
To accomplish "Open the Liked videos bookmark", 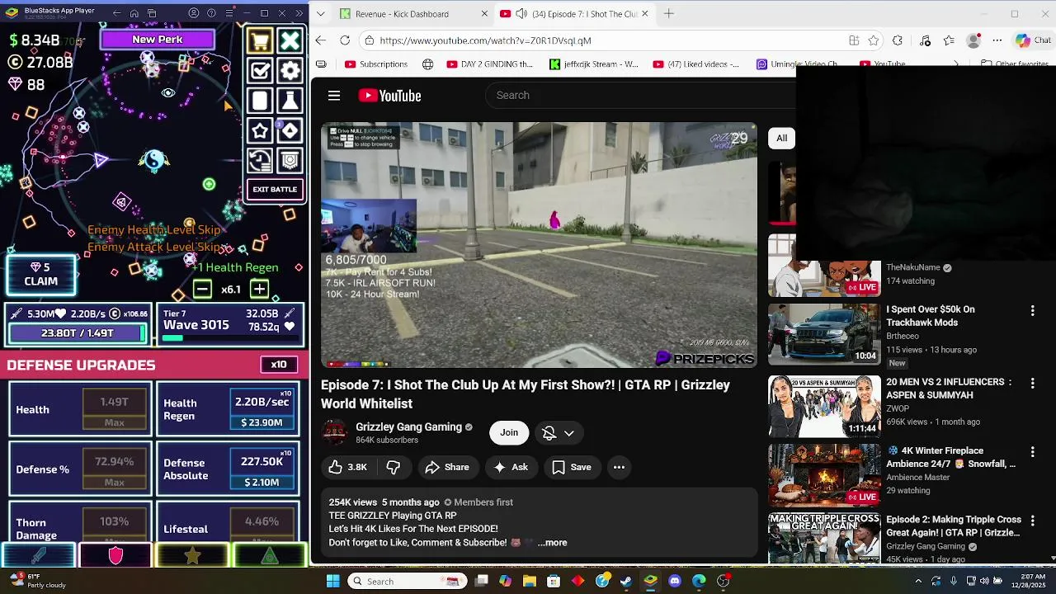I will 696,64.
